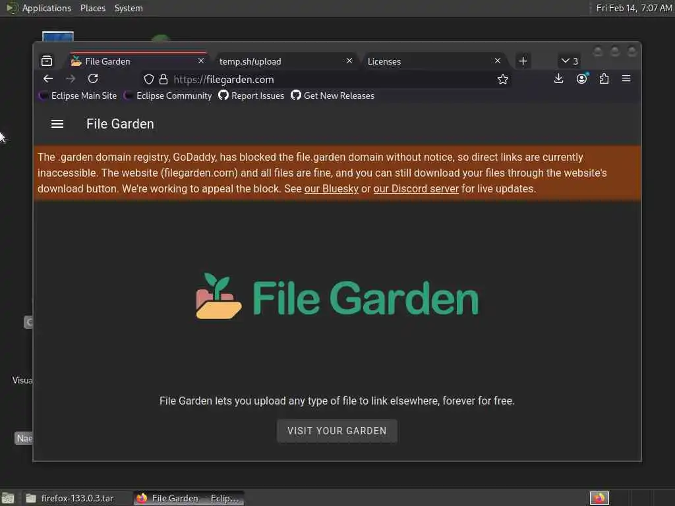Click the Firefox back arrow button
Screen dimensions: 675x506
point(48,79)
